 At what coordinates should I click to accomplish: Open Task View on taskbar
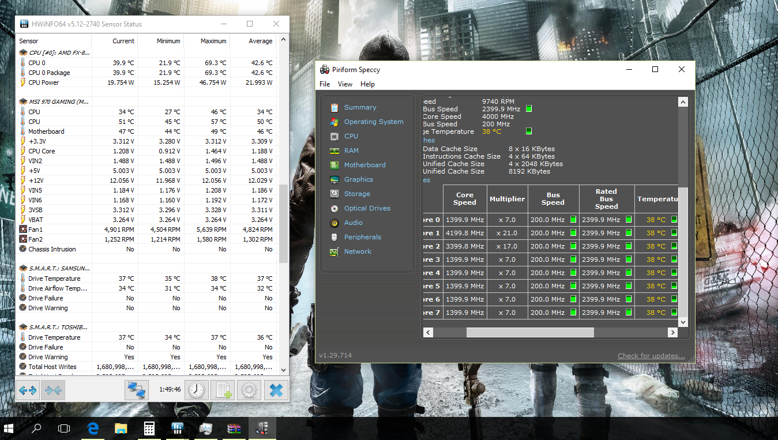pos(64,428)
